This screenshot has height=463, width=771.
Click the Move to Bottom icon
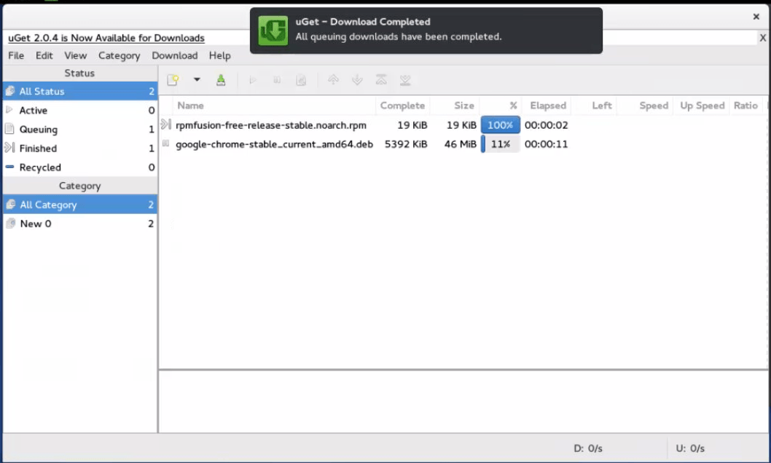405,80
